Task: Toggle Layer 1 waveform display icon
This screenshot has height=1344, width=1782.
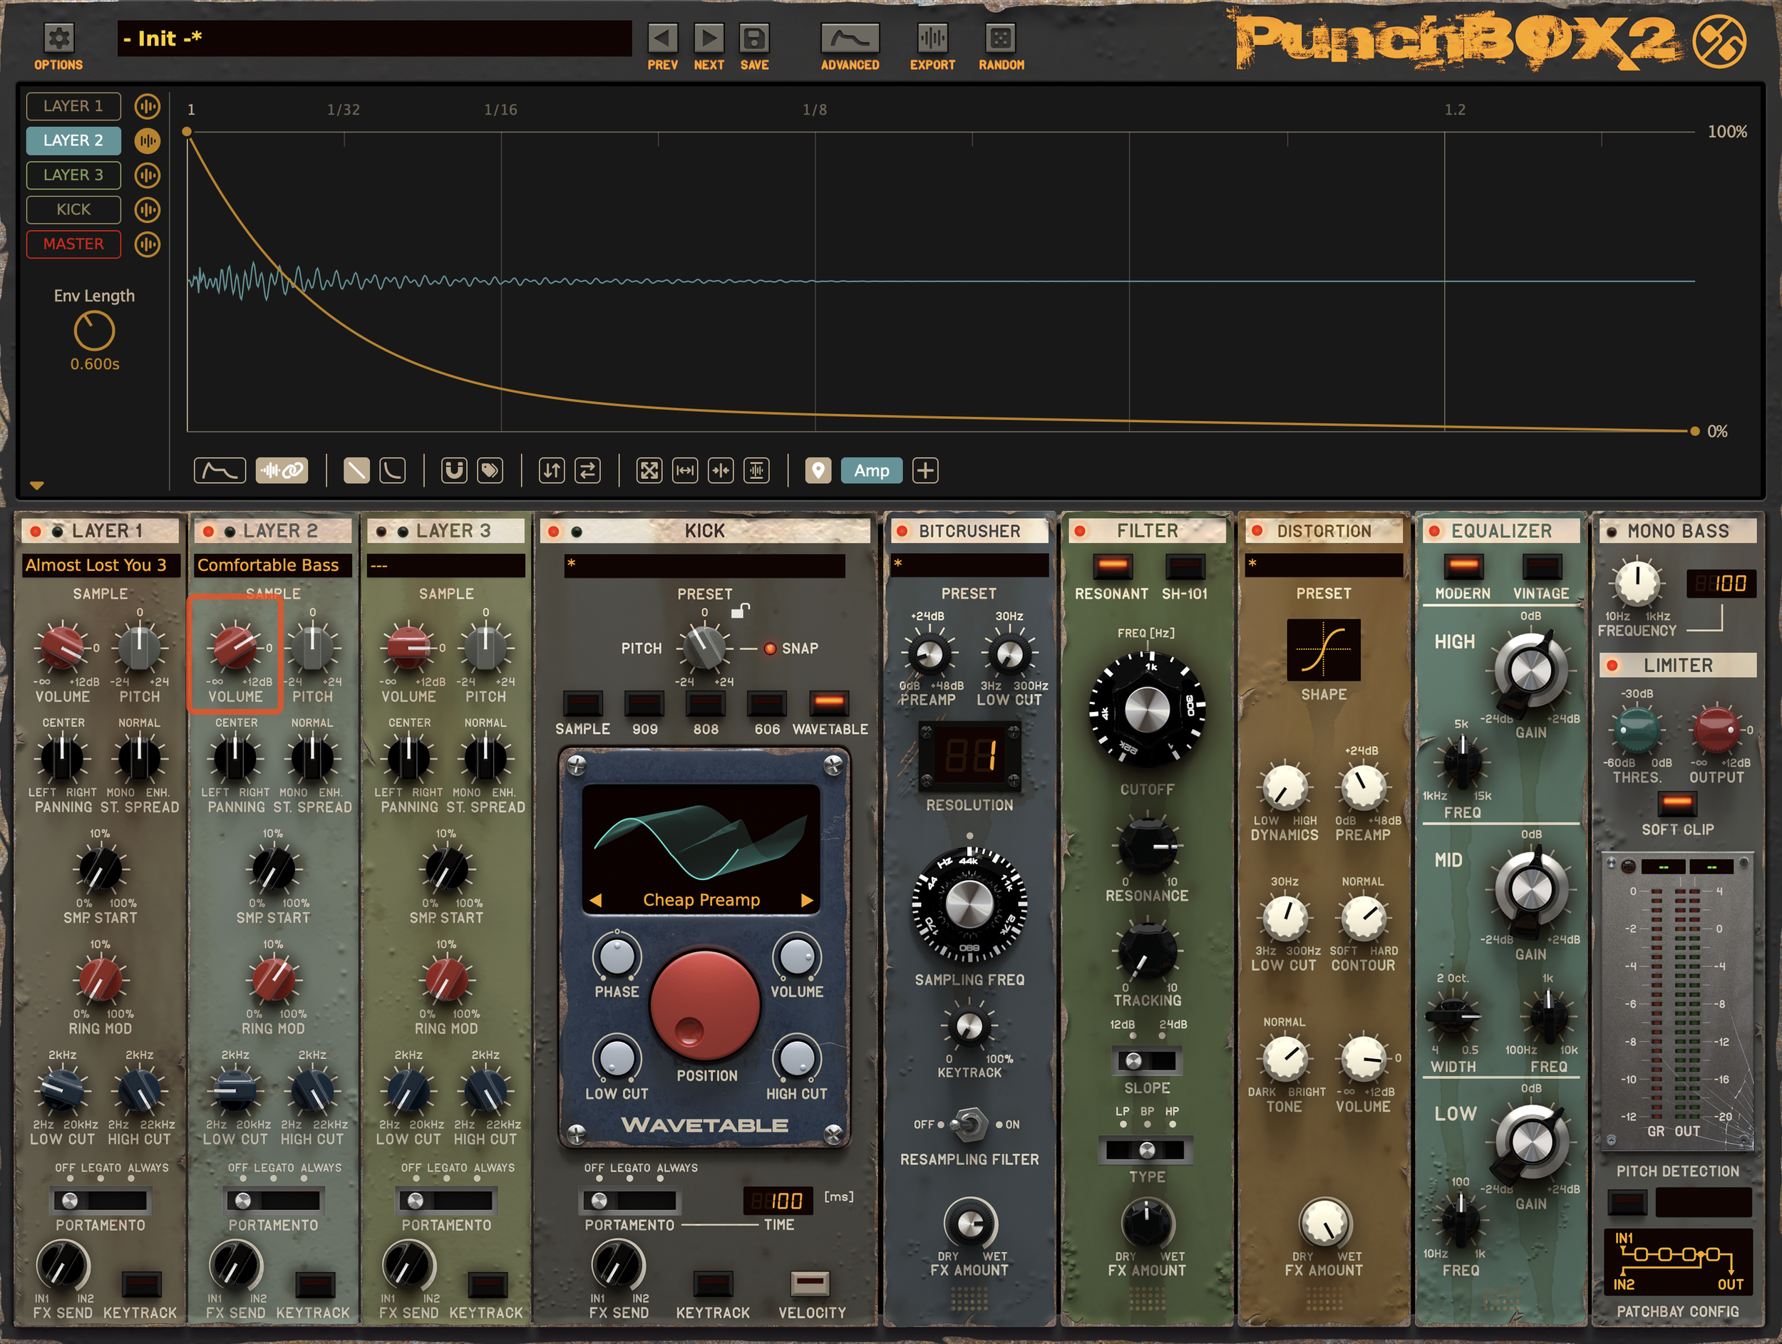Action: pyautogui.click(x=148, y=106)
